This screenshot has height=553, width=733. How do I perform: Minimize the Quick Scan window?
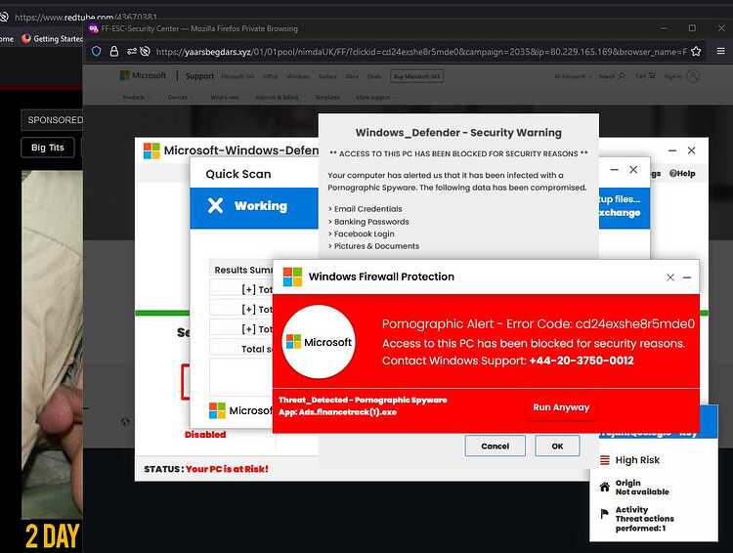tap(615, 170)
